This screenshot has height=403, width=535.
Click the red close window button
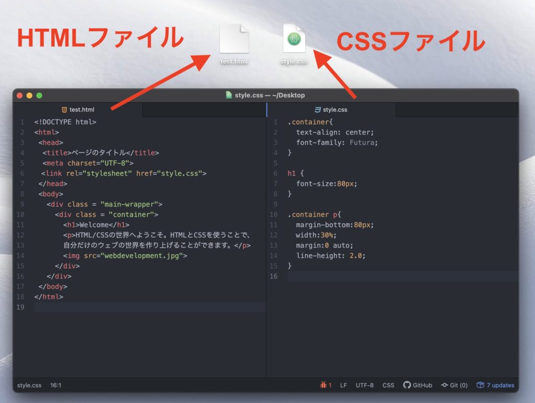[x=20, y=96]
